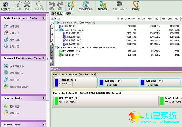Screen dimensions: 182x127
Task: Discard changes with 放弃 X icon
Action: pos(27,6)
